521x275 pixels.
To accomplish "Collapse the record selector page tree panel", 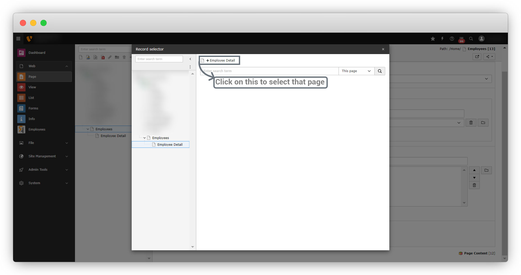I will click(190, 59).
